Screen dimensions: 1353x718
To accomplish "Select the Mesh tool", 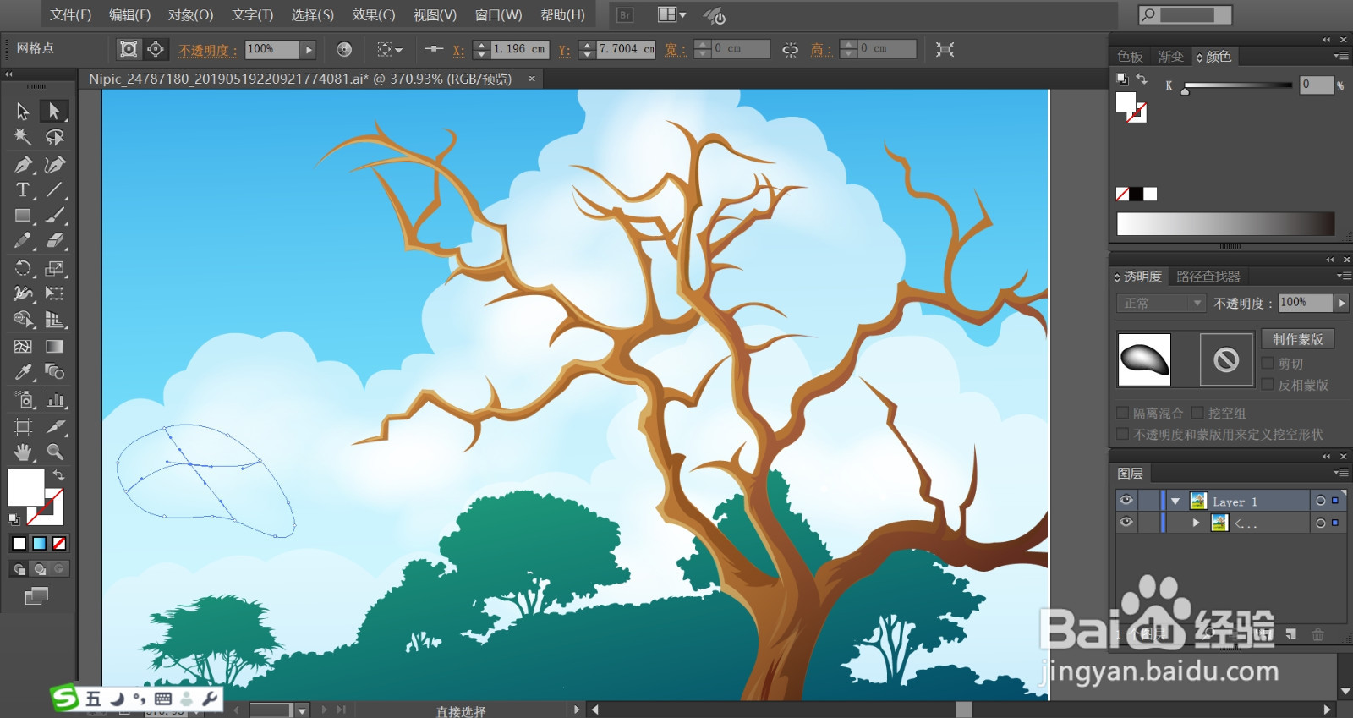I will (23, 346).
